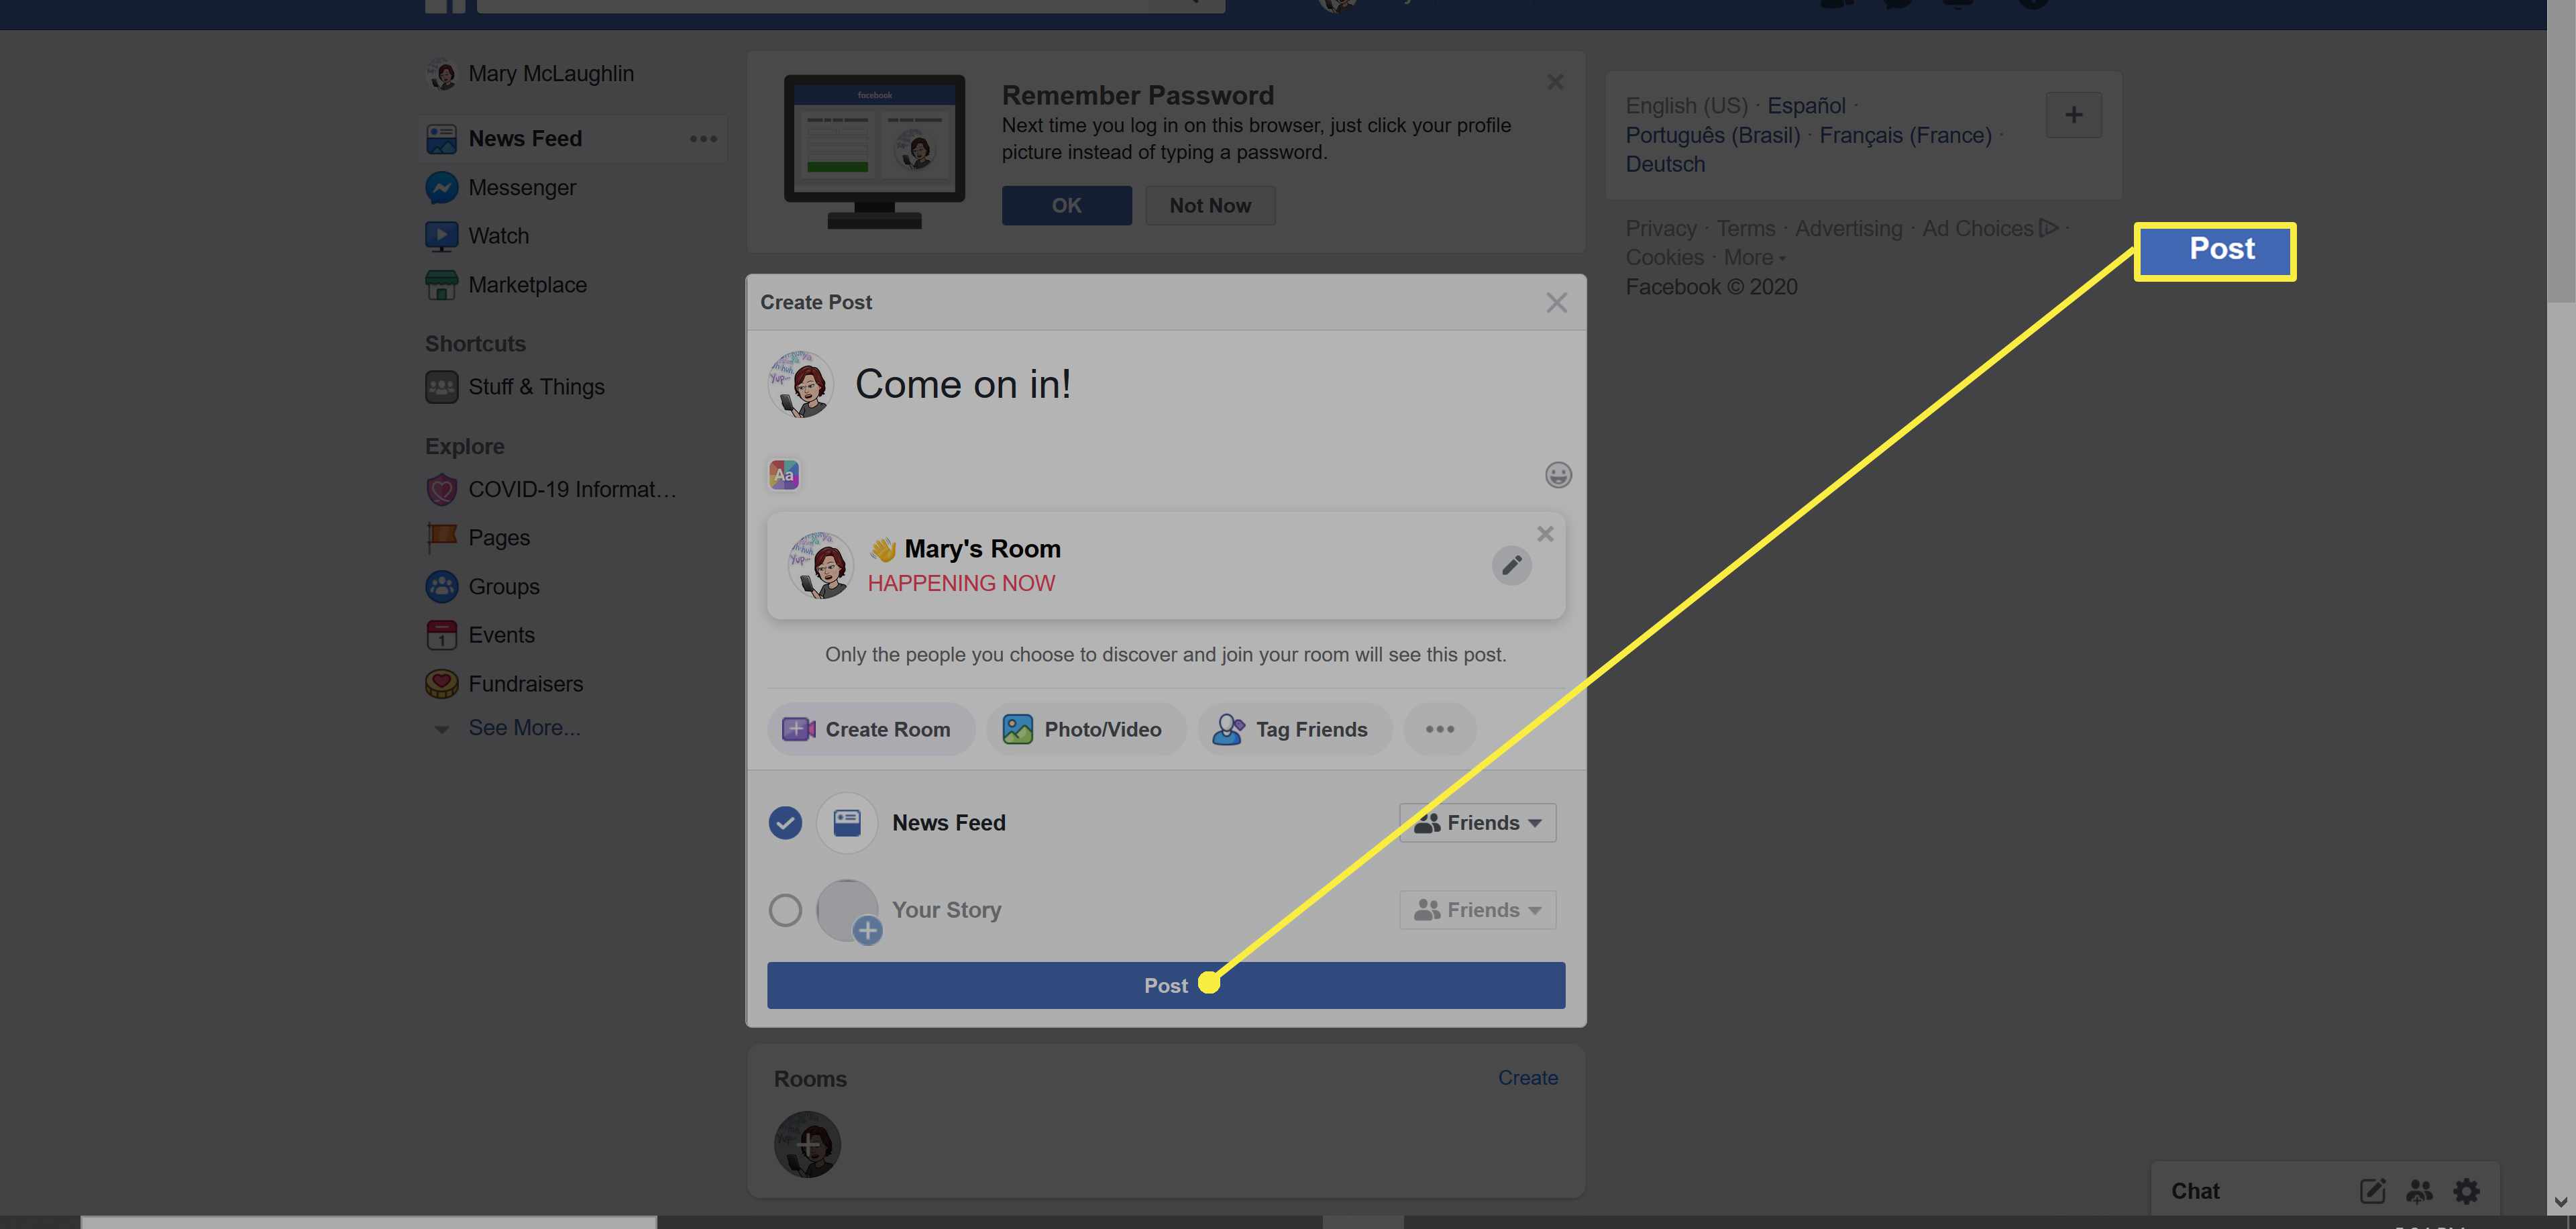Switch language to Deutsch
The height and width of the screenshot is (1229, 2576).
(1665, 164)
